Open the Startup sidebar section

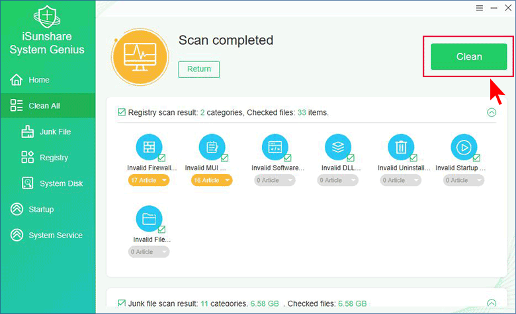pyautogui.click(x=41, y=209)
